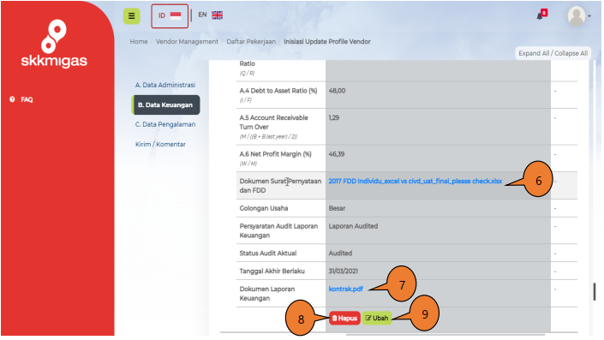The height and width of the screenshot is (340, 604).
Task: Open the notification bell icon
Action: 541,15
